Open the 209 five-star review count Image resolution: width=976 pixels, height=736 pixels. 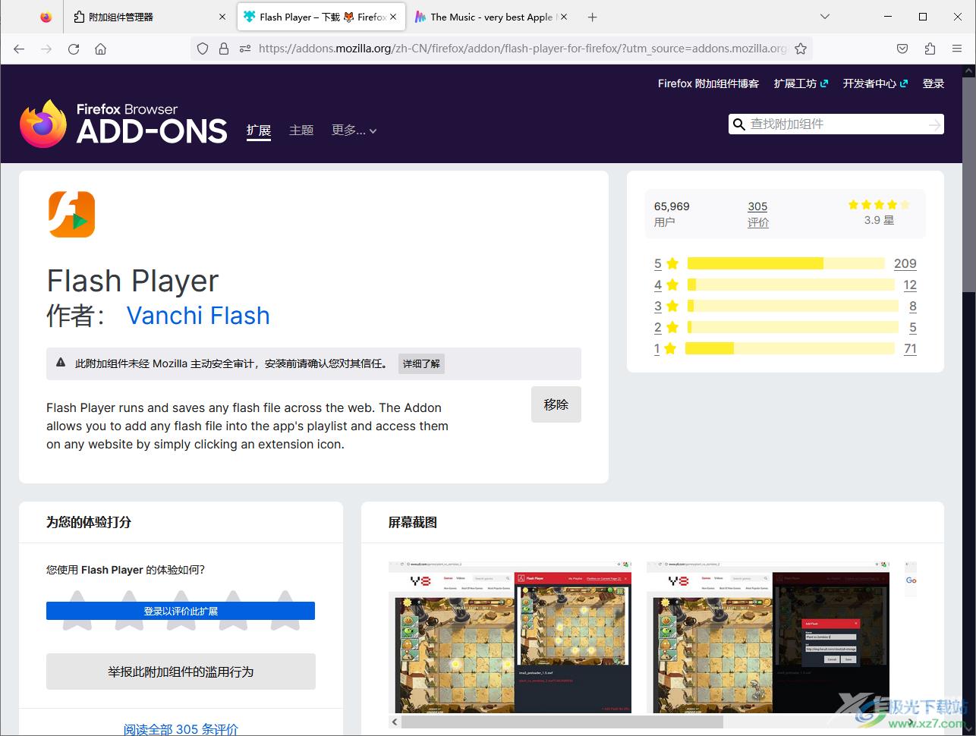coord(905,263)
